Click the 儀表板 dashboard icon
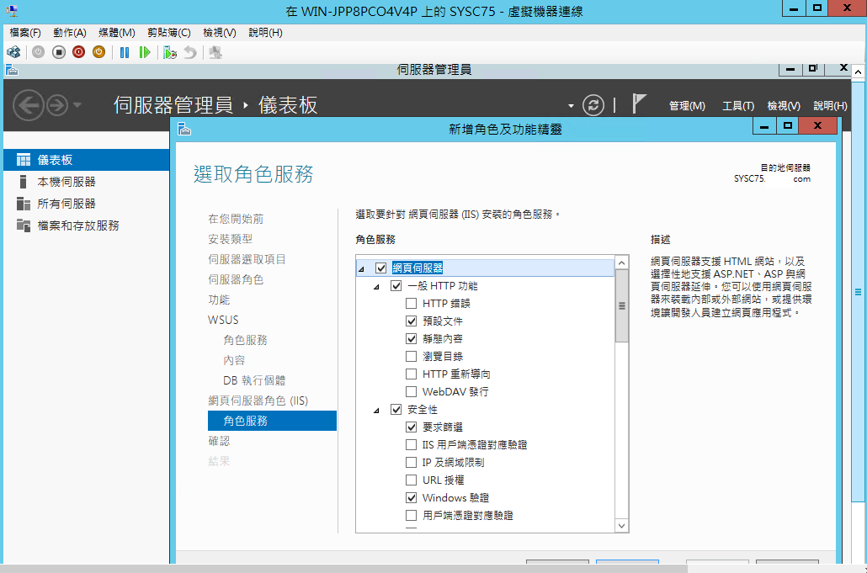 coord(24,160)
